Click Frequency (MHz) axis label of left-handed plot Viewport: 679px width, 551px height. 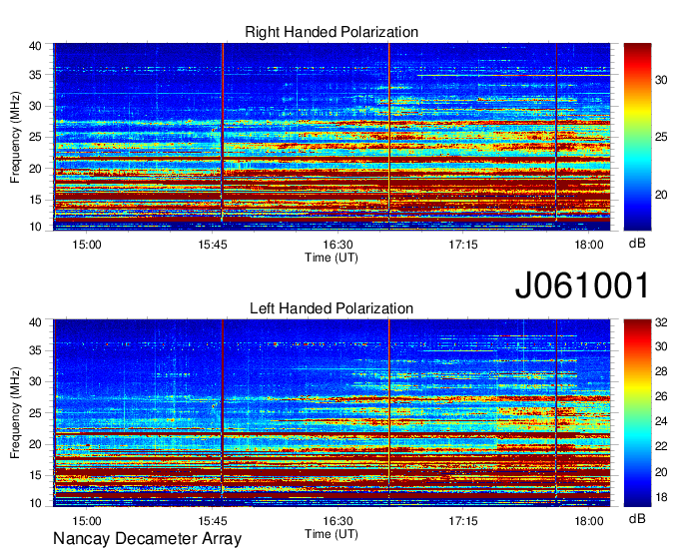tap(15, 413)
